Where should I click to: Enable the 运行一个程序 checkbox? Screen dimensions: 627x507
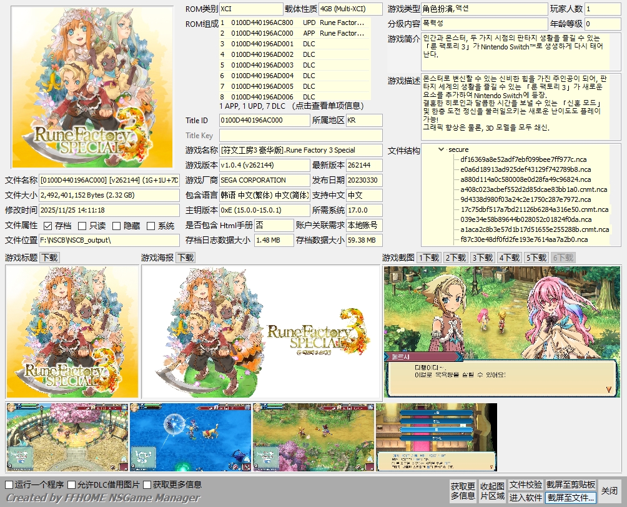9,484
